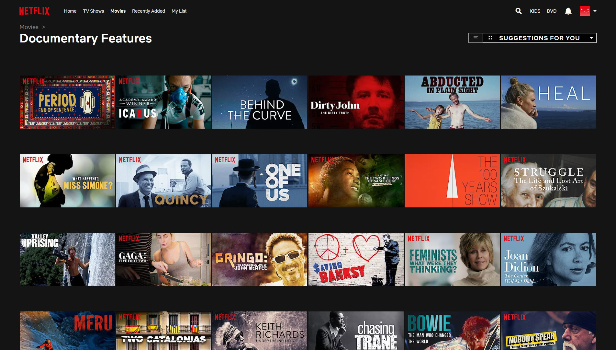Select grid view icon in sort bar
The width and height of the screenshot is (616, 350).
490,38
